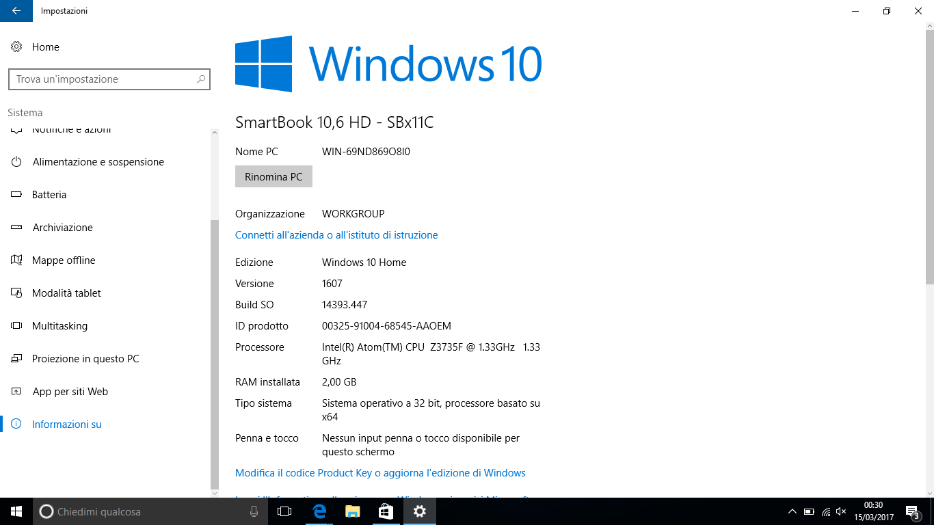Click the sidebar scrollbar up arrow
934x525 pixels.
215,133
